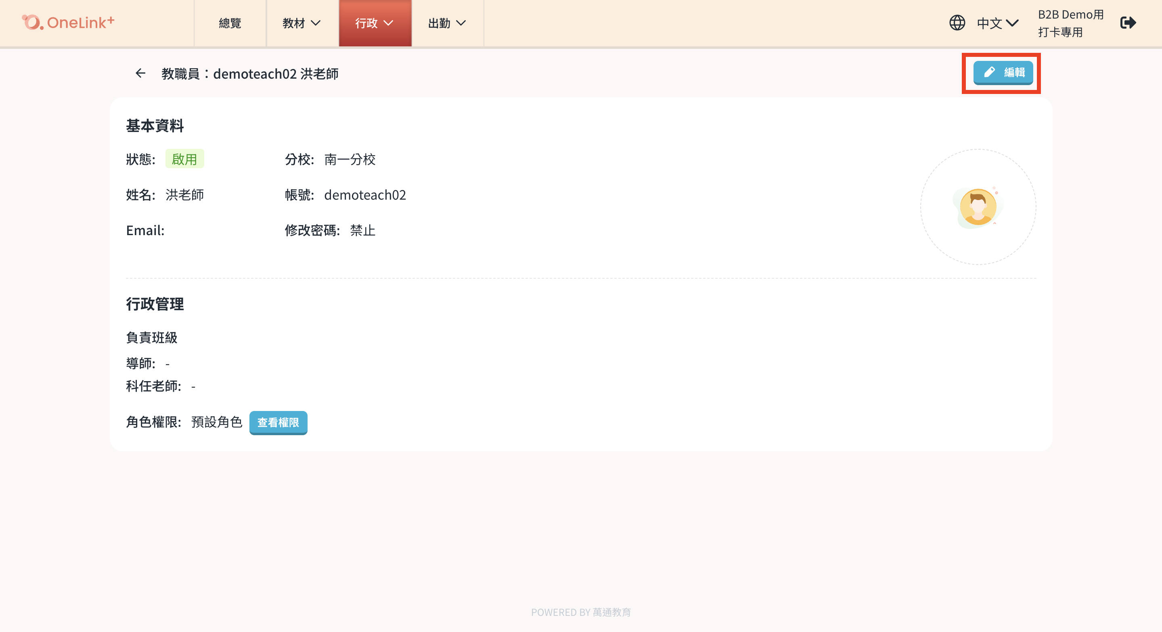The image size is (1162, 632).
Task: Click the 預設角色 role text
Action: (x=216, y=422)
